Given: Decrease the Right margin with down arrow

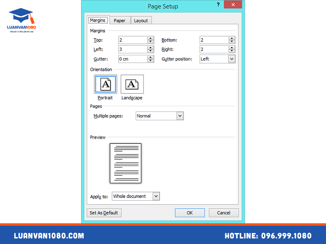Looking at the screenshot, I should click(232, 51).
